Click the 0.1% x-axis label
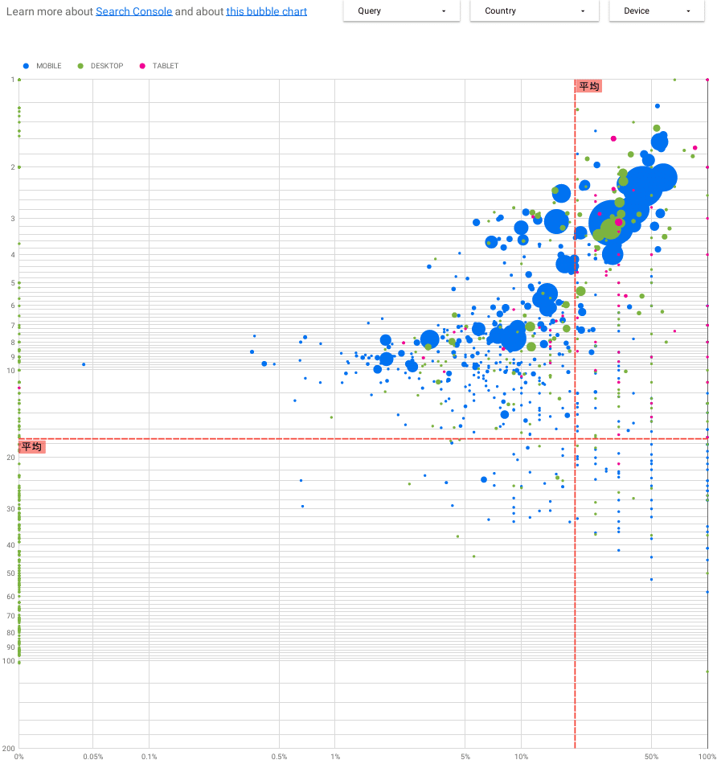717x764 pixels. [x=149, y=757]
